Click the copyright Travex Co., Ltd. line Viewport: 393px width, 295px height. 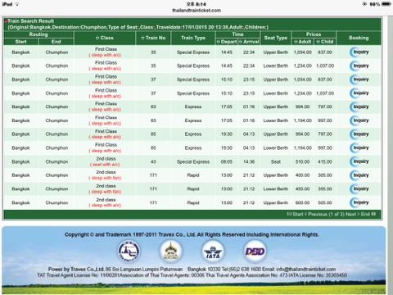point(192,234)
